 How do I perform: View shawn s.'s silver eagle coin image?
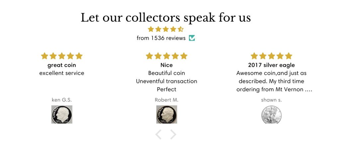[272, 114]
